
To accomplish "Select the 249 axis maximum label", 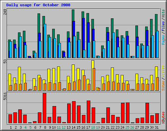I will pyautogui.click(x=5, y=12).
